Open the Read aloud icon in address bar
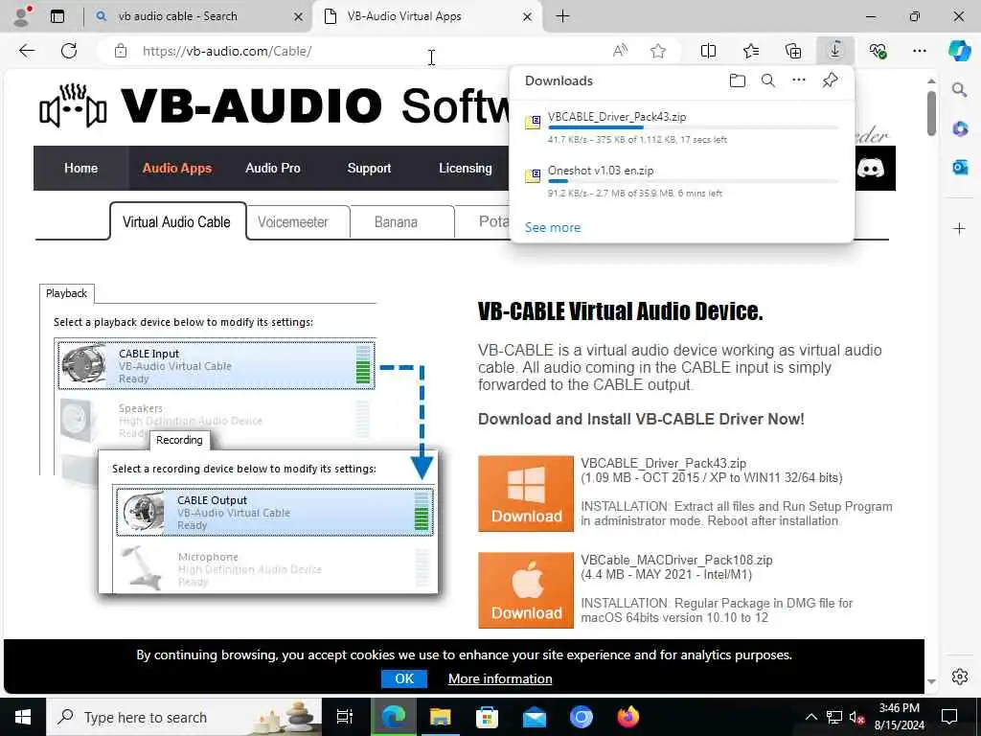Viewport: 981px width, 736px height. (620, 51)
